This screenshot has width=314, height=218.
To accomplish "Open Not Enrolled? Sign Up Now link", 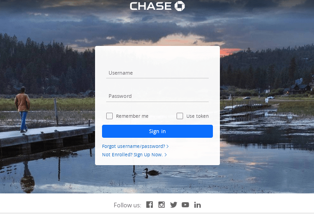I will (x=132, y=155).
